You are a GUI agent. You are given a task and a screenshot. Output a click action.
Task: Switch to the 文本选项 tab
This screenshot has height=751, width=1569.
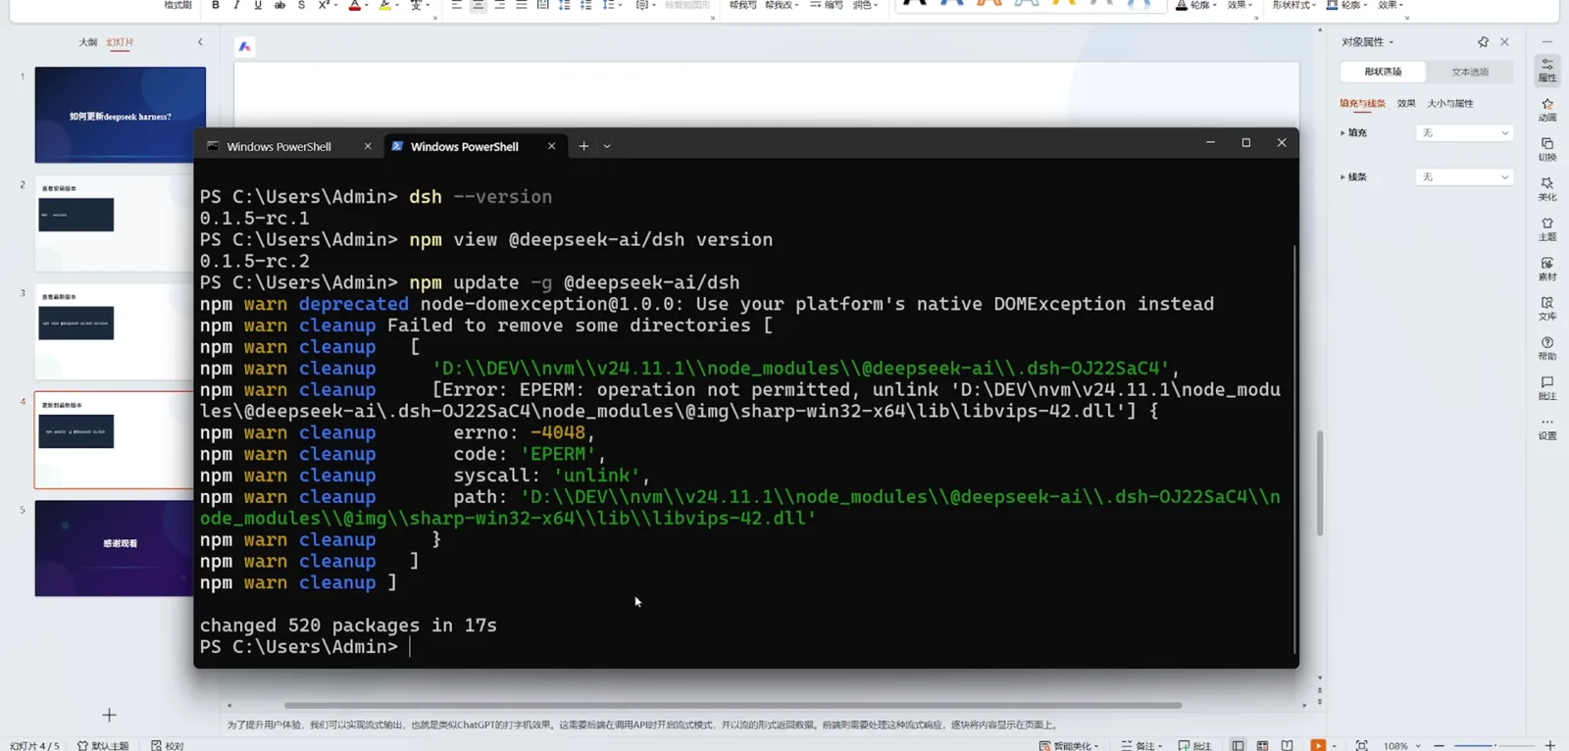(x=1470, y=72)
